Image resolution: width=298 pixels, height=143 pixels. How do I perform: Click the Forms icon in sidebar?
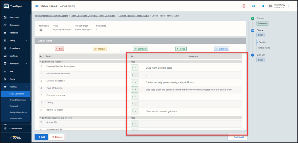pos(5,79)
